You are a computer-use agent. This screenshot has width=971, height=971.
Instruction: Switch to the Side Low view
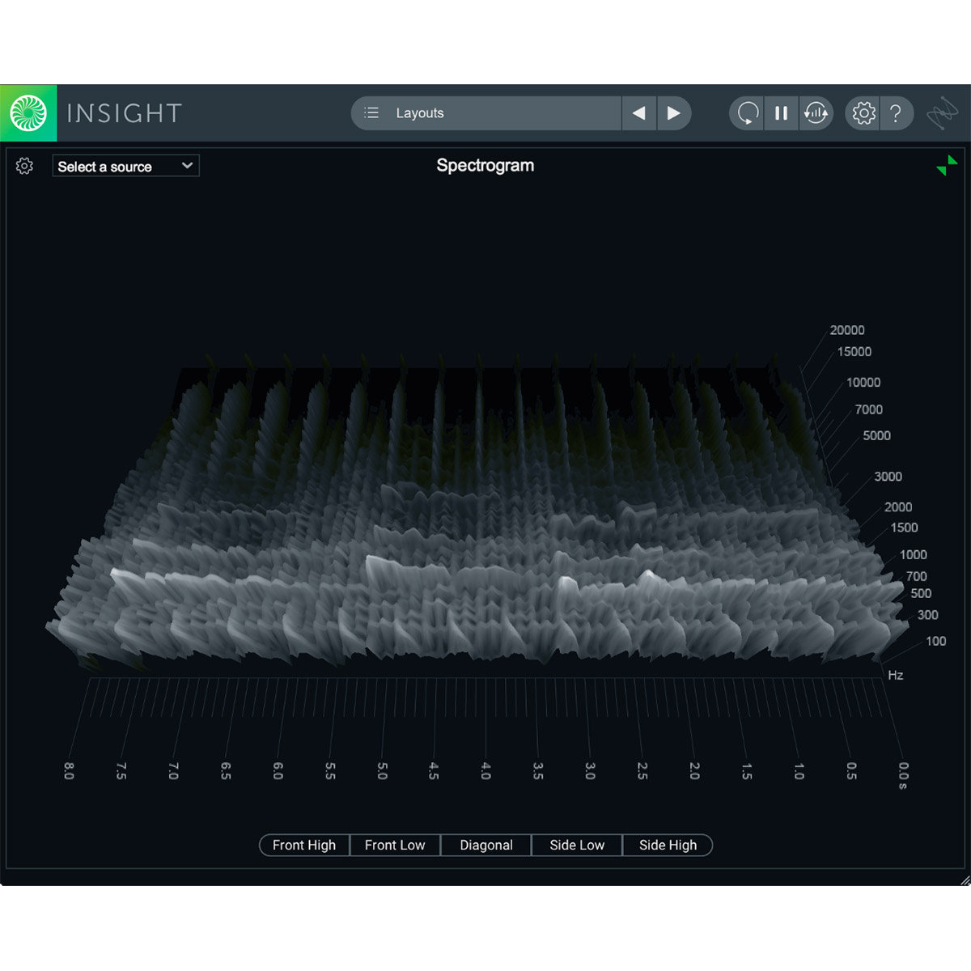[x=576, y=845]
